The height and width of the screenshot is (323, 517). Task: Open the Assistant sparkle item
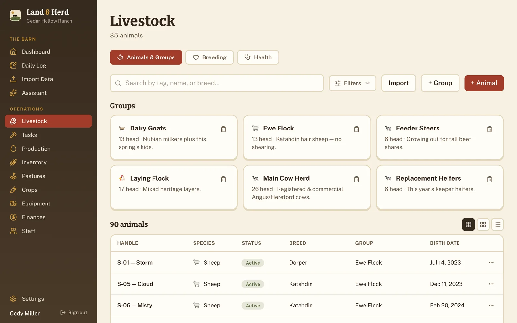[x=48, y=93]
